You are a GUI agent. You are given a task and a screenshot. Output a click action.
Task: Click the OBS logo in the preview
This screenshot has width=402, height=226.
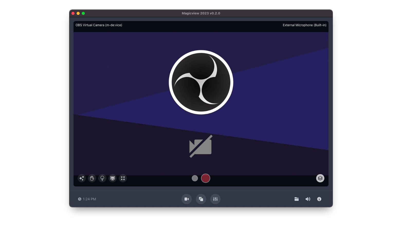click(201, 82)
